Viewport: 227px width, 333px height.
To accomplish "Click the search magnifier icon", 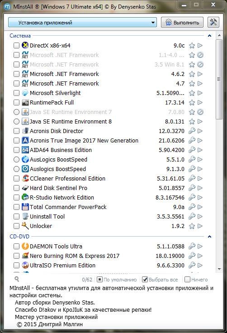I will (17, 279).
